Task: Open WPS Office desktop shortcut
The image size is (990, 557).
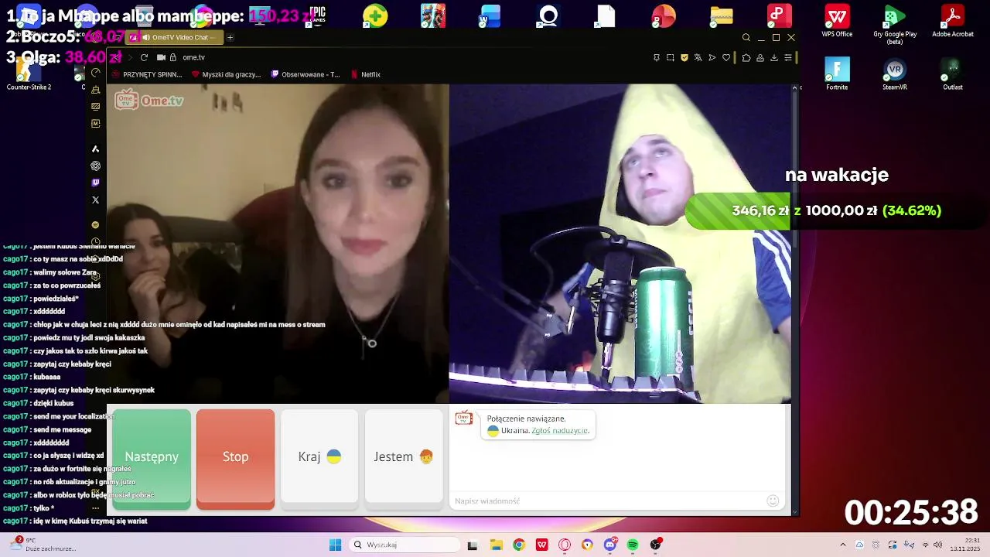Action: tap(837, 21)
